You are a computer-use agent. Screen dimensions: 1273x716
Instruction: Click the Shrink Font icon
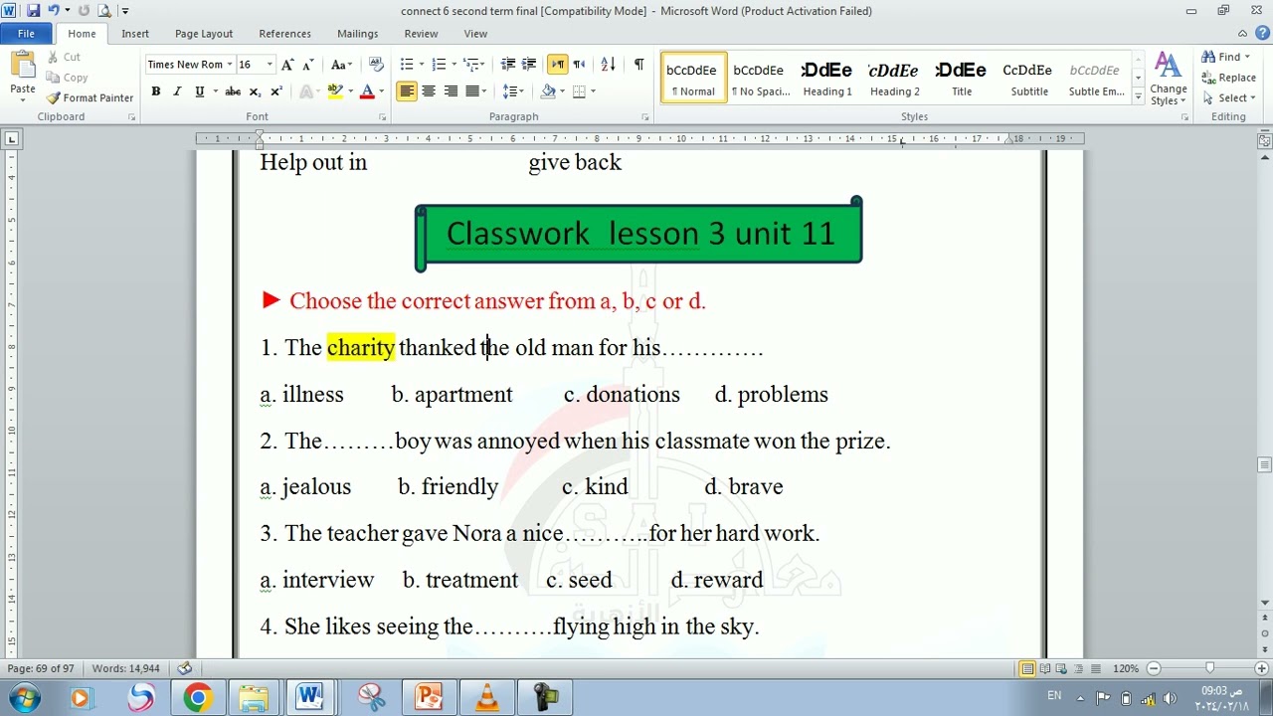coord(308,65)
